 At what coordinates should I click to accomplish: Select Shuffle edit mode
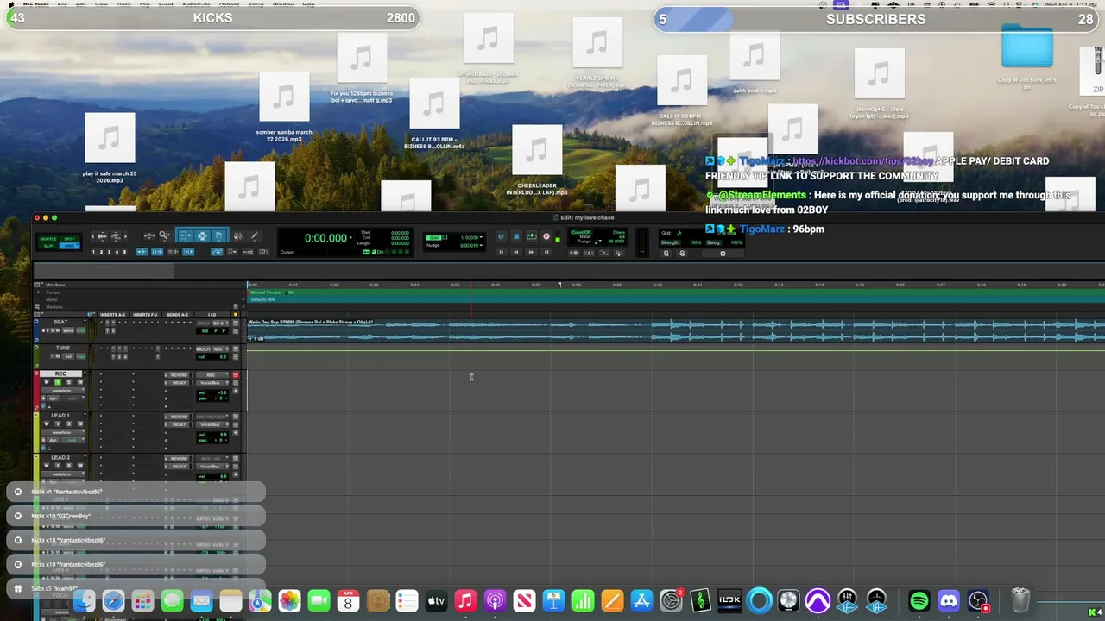point(48,239)
